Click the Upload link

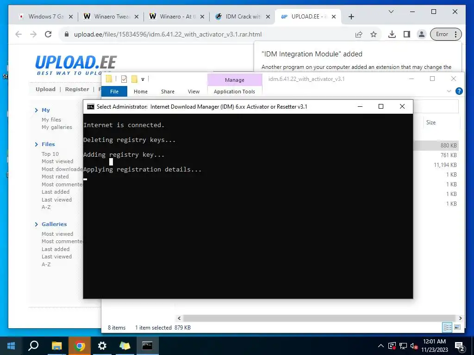pyautogui.click(x=45, y=89)
